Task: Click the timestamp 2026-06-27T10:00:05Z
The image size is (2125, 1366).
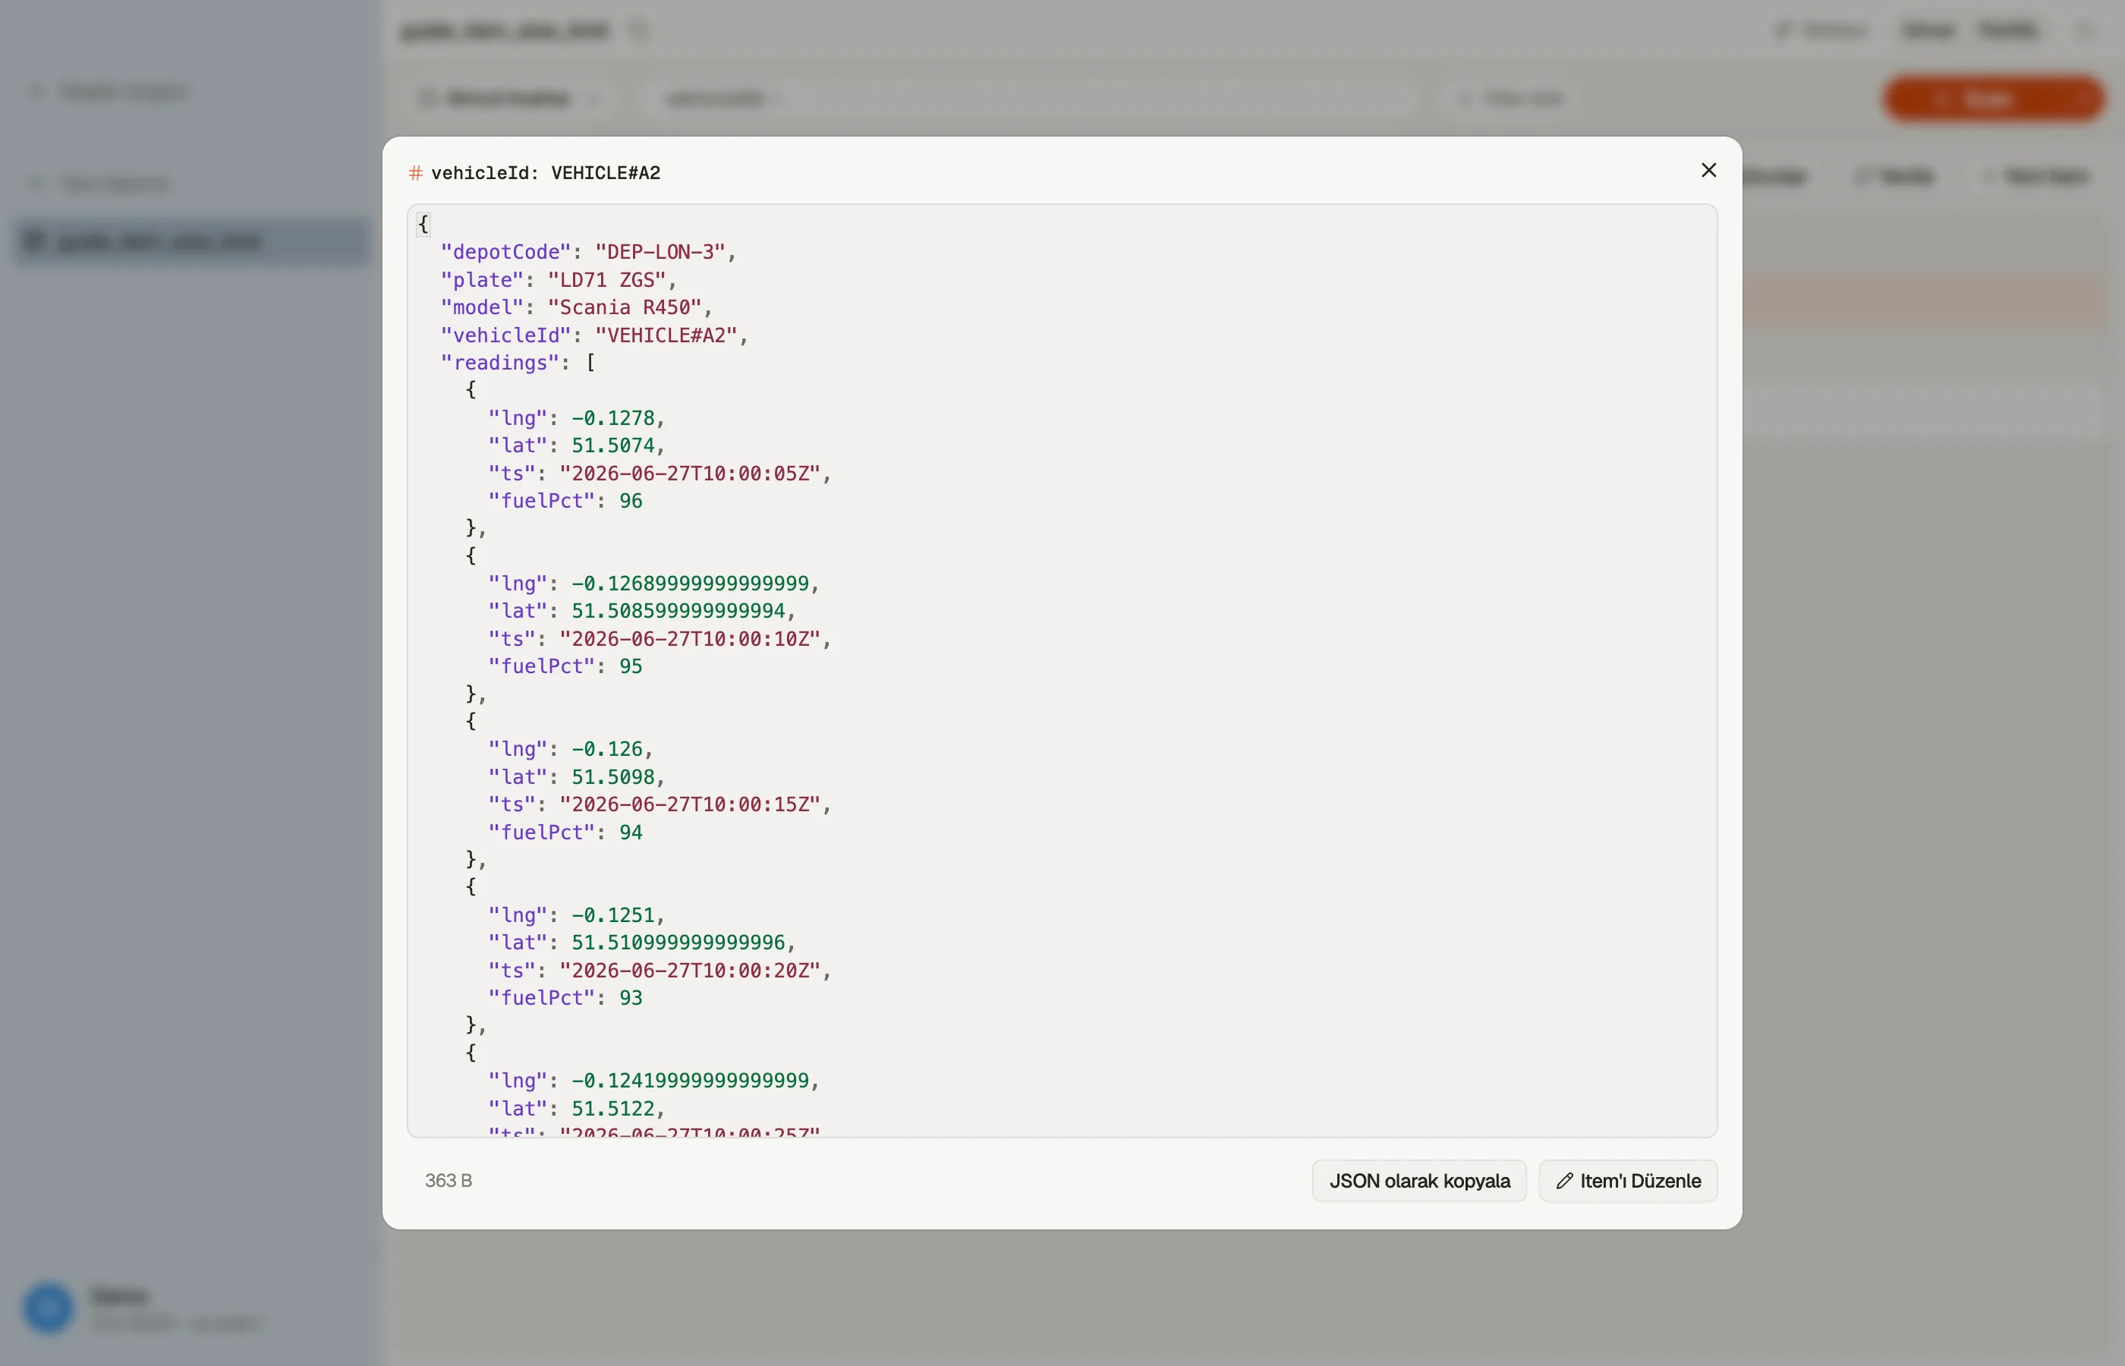Action: (x=690, y=474)
